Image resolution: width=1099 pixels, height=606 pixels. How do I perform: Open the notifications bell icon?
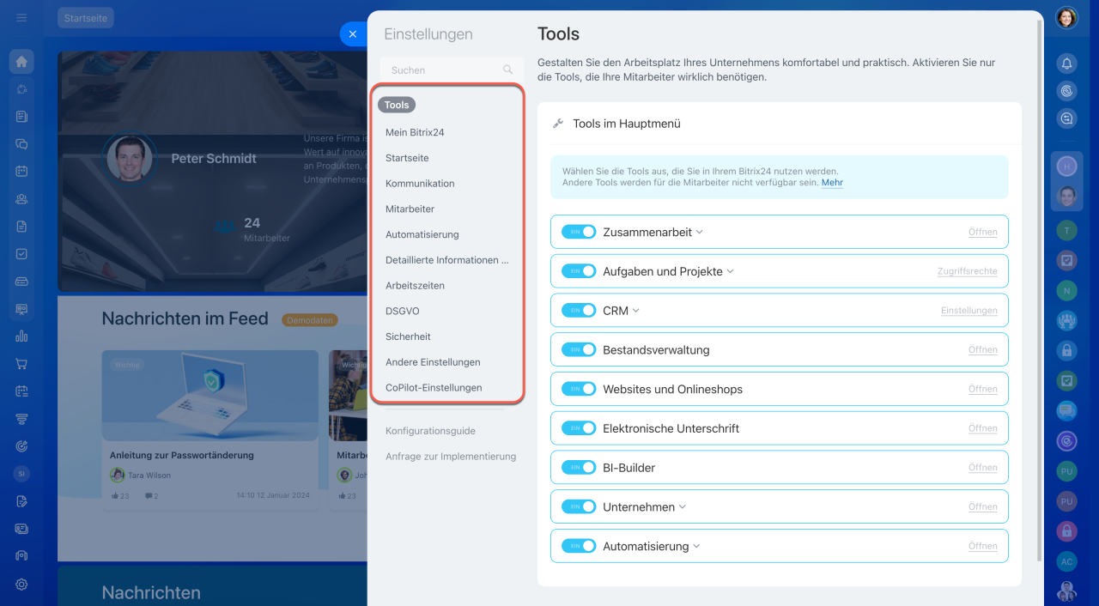1066,64
